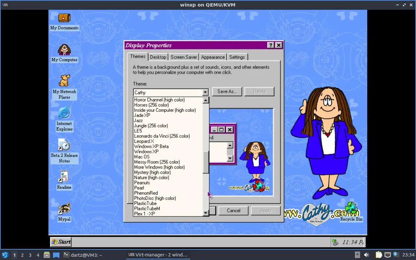Select the Jade XP theme
This screenshot has height=260, width=416.
coord(168,115)
